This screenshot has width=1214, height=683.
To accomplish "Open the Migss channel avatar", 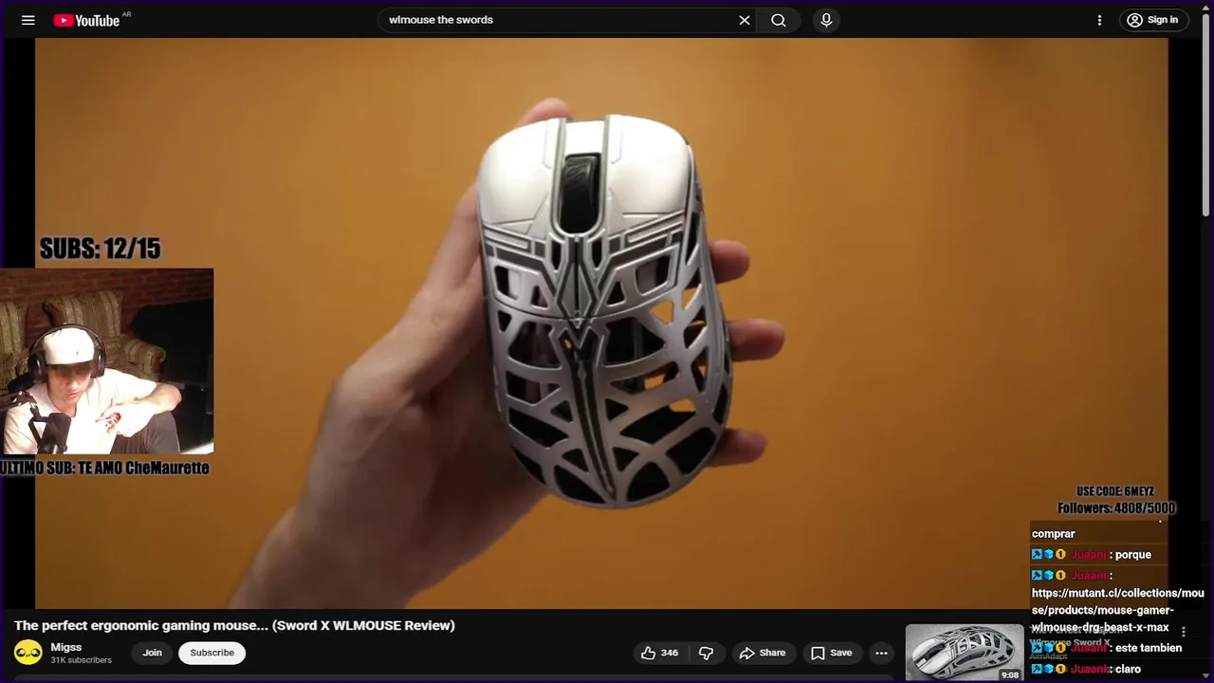I will pyautogui.click(x=28, y=653).
